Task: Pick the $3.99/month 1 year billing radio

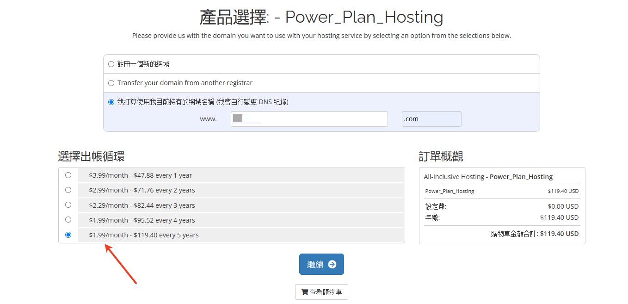Action: tap(68, 175)
